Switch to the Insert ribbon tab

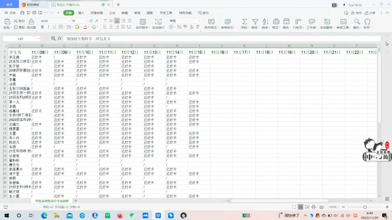click(x=81, y=13)
